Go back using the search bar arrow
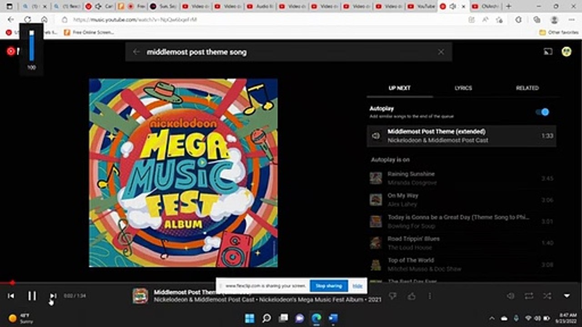Screen dimensions: 582x327 136,52
